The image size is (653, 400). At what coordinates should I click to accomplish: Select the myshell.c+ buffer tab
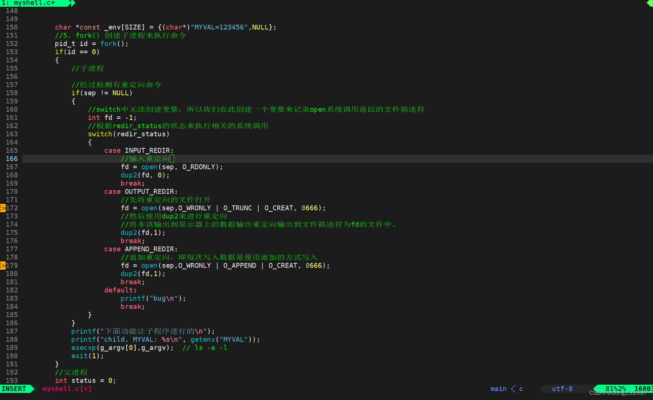point(34,3)
